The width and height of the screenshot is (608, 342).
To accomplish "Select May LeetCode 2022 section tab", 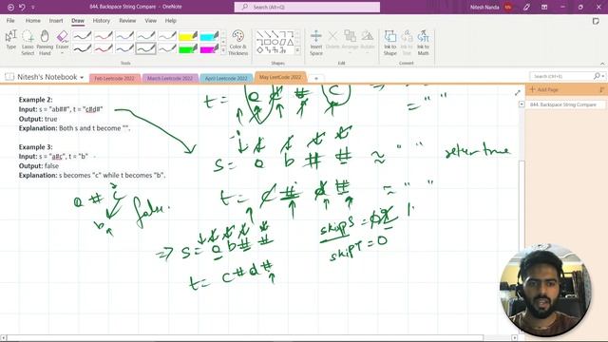I will click(280, 77).
